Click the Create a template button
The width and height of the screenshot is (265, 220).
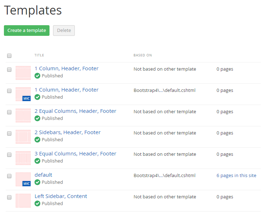[27, 31]
